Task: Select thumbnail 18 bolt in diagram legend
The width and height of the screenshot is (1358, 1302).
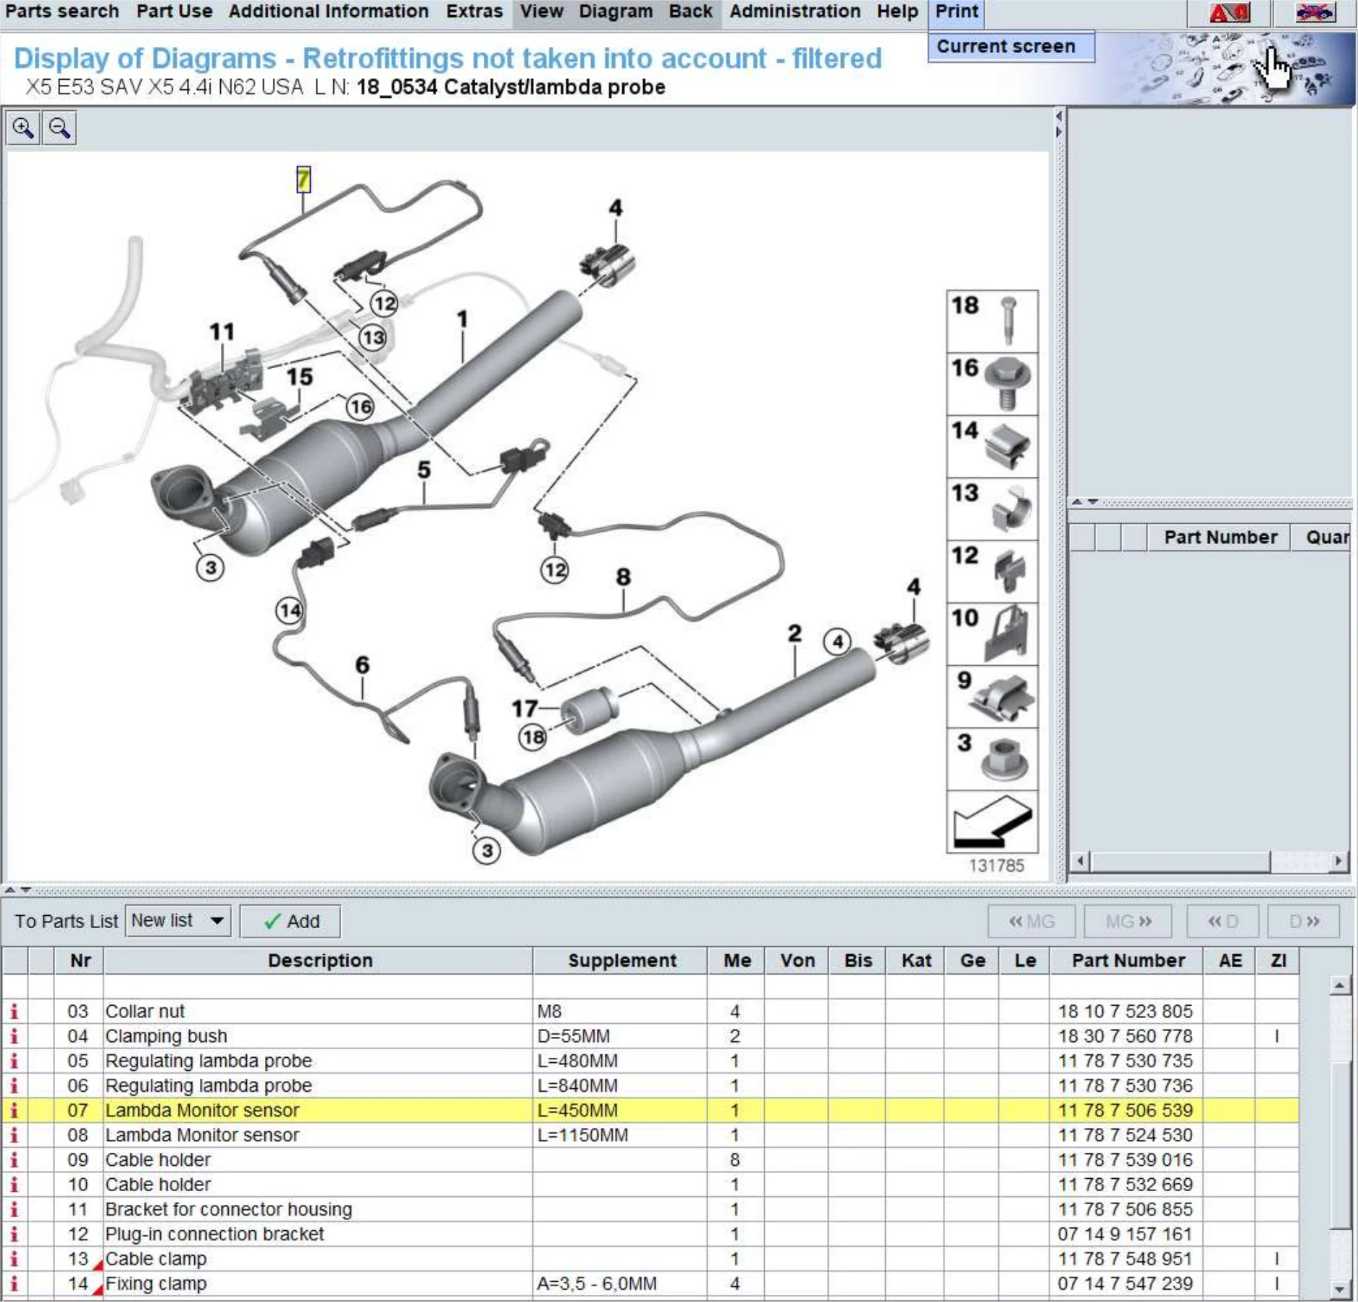Action: pyautogui.click(x=992, y=321)
